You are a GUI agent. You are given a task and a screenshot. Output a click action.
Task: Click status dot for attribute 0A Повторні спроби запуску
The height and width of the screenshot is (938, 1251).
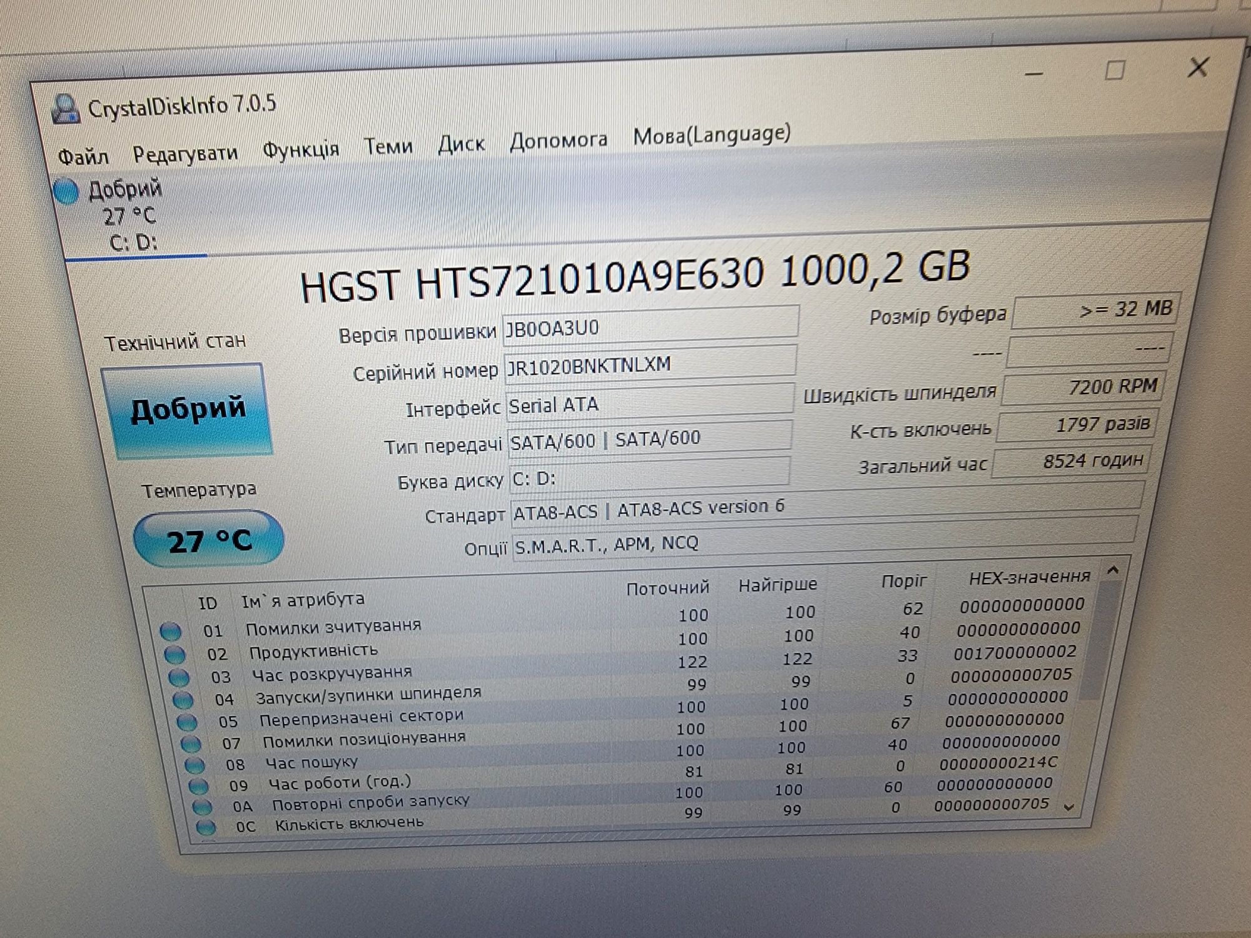[202, 807]
